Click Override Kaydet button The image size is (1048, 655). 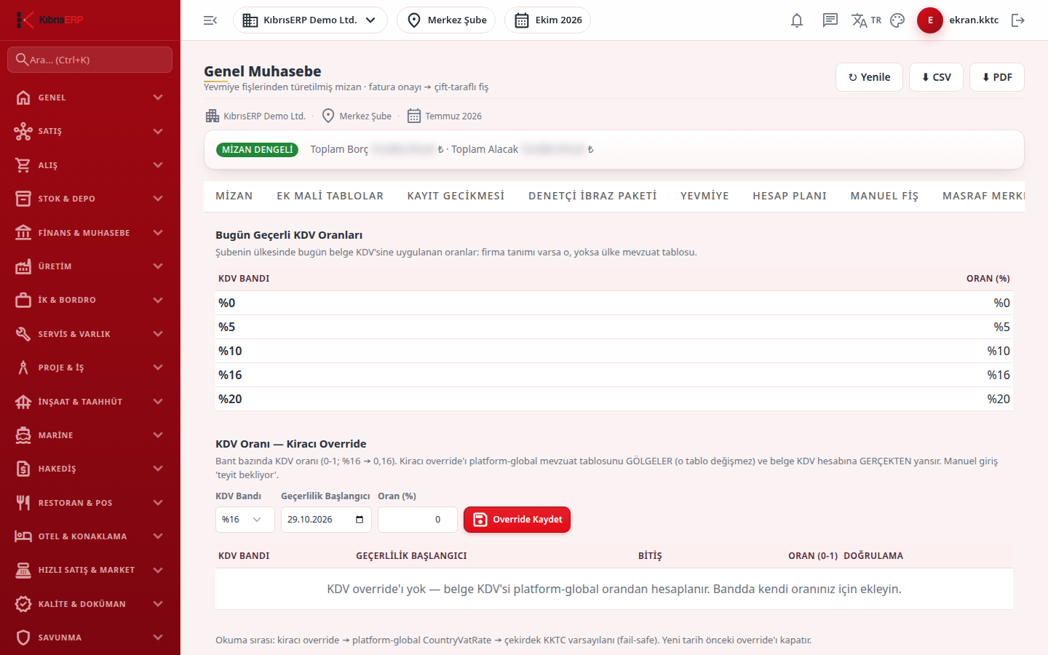(x=517, y=520)
